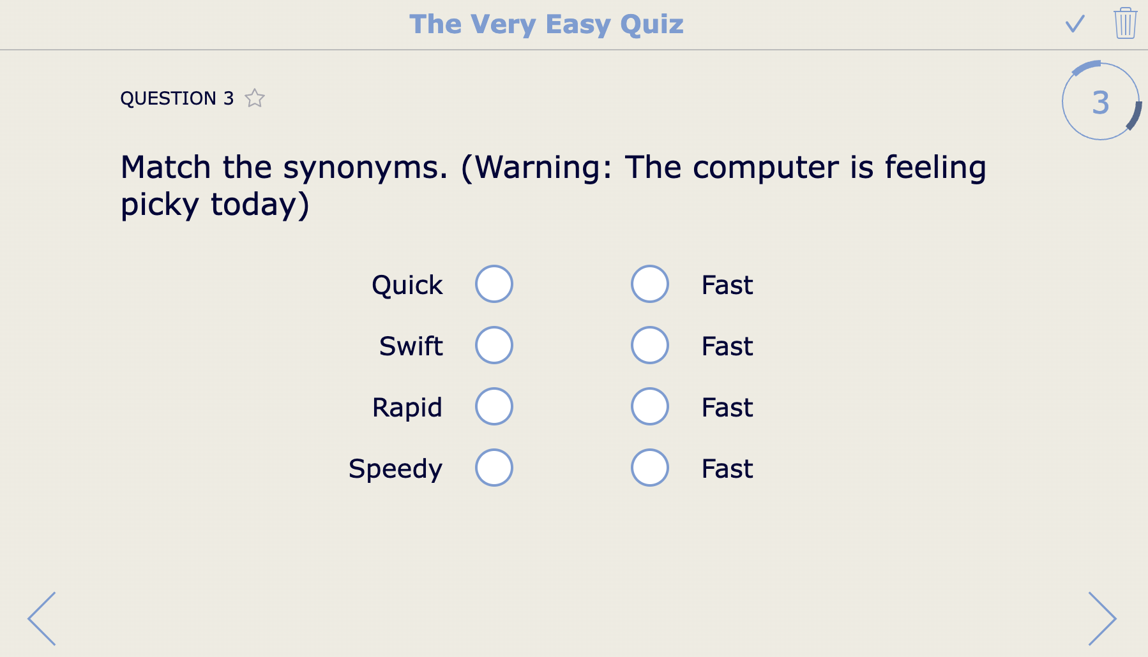Select the third Fast radio button

point(649,406)
